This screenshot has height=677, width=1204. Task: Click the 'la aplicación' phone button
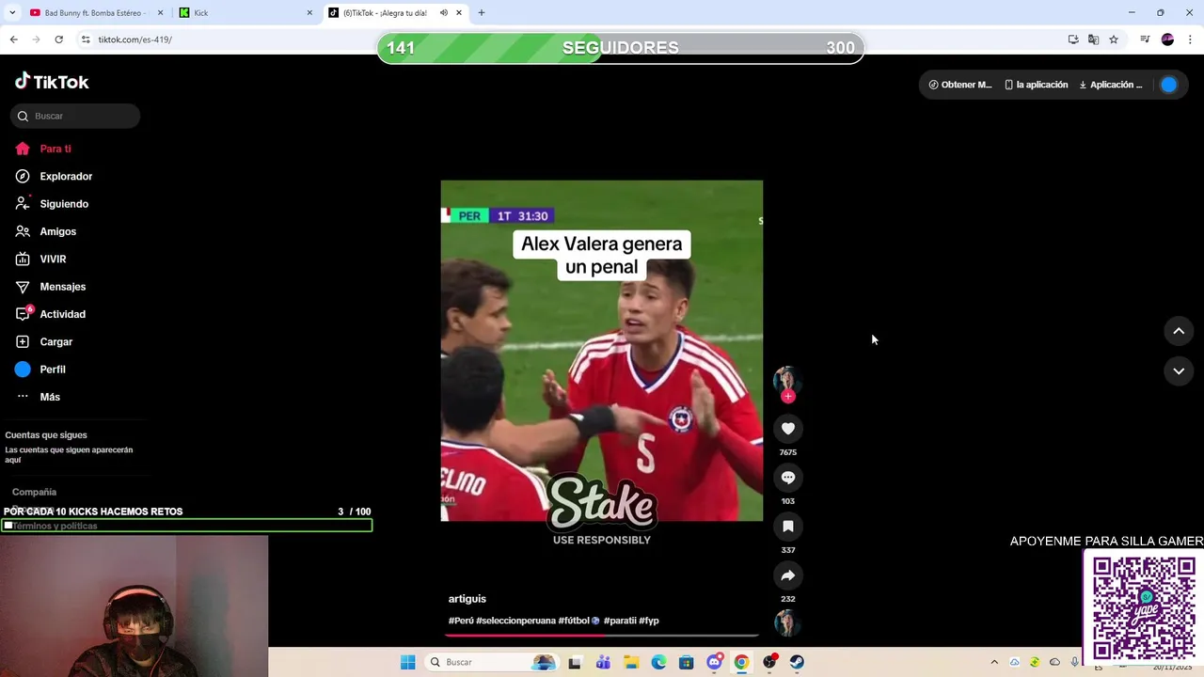(x=1037, y=85)
